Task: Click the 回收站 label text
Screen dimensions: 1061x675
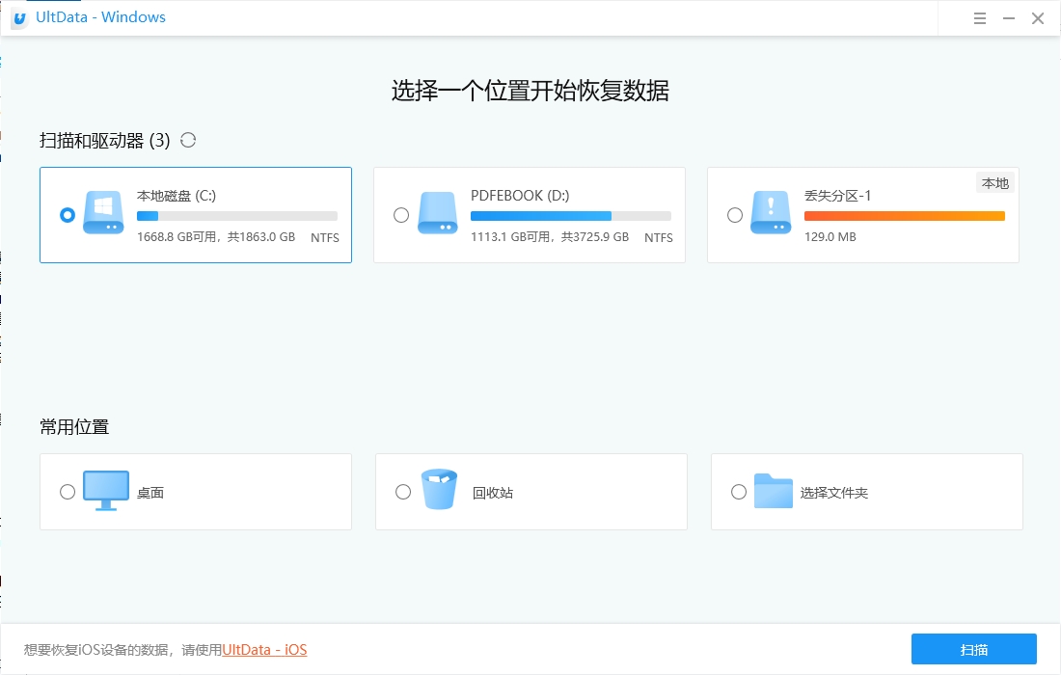Action: pyautogui.click(x=493, y=493)
